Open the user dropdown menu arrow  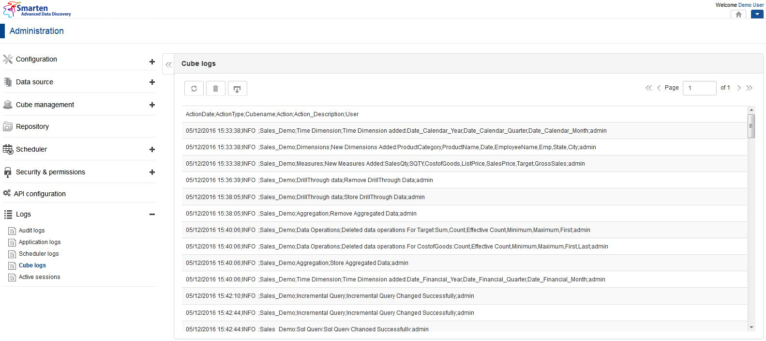pos(757,15)
